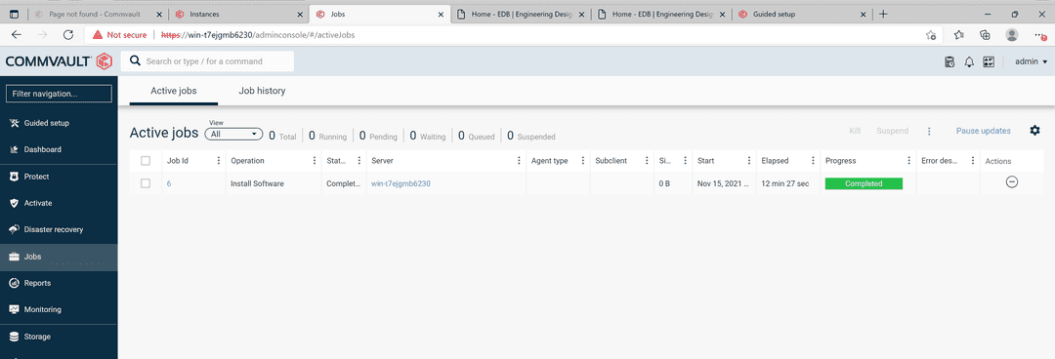Select all jobs with header checkbox

coord(146,161)
